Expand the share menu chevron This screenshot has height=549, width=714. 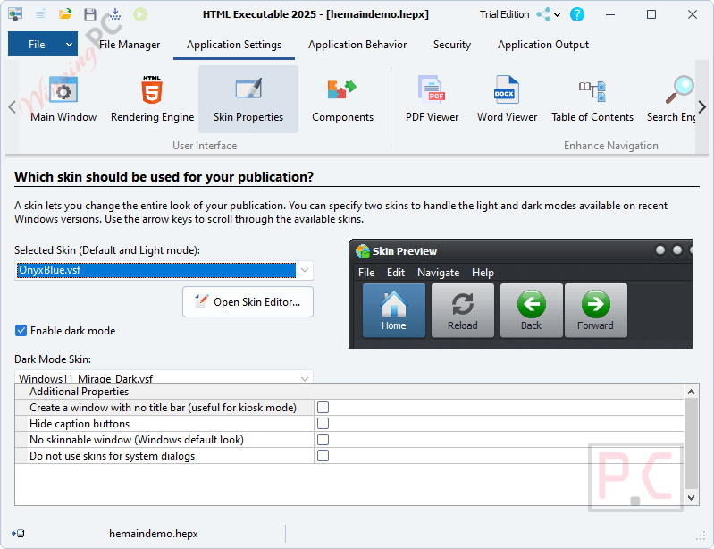pyautogui.click(x=557, y=15)
